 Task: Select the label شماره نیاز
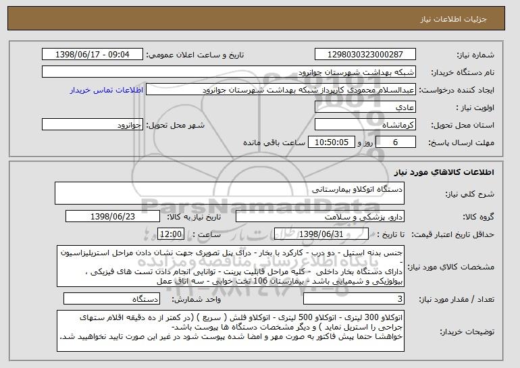tap(475, 55)
